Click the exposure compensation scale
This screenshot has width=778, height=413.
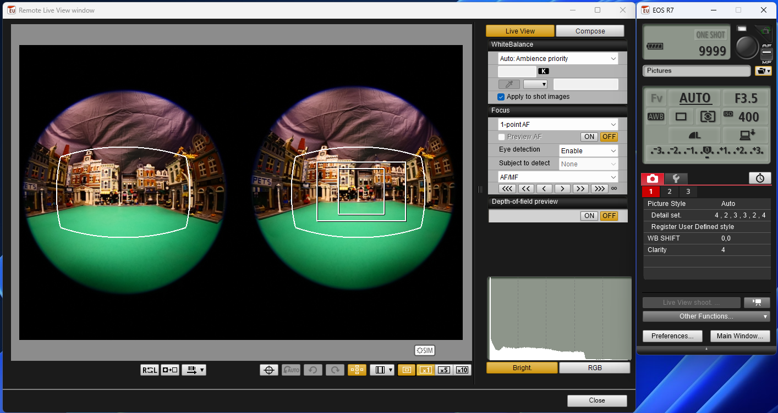tap(708, 152)
